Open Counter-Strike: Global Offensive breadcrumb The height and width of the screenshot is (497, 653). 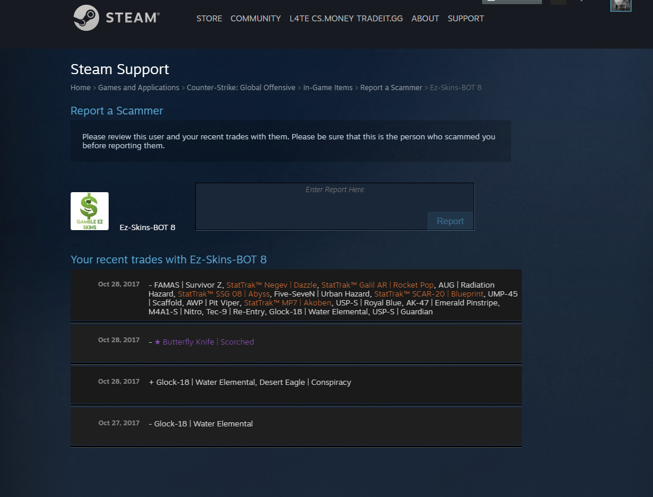[x=240, y=87]
